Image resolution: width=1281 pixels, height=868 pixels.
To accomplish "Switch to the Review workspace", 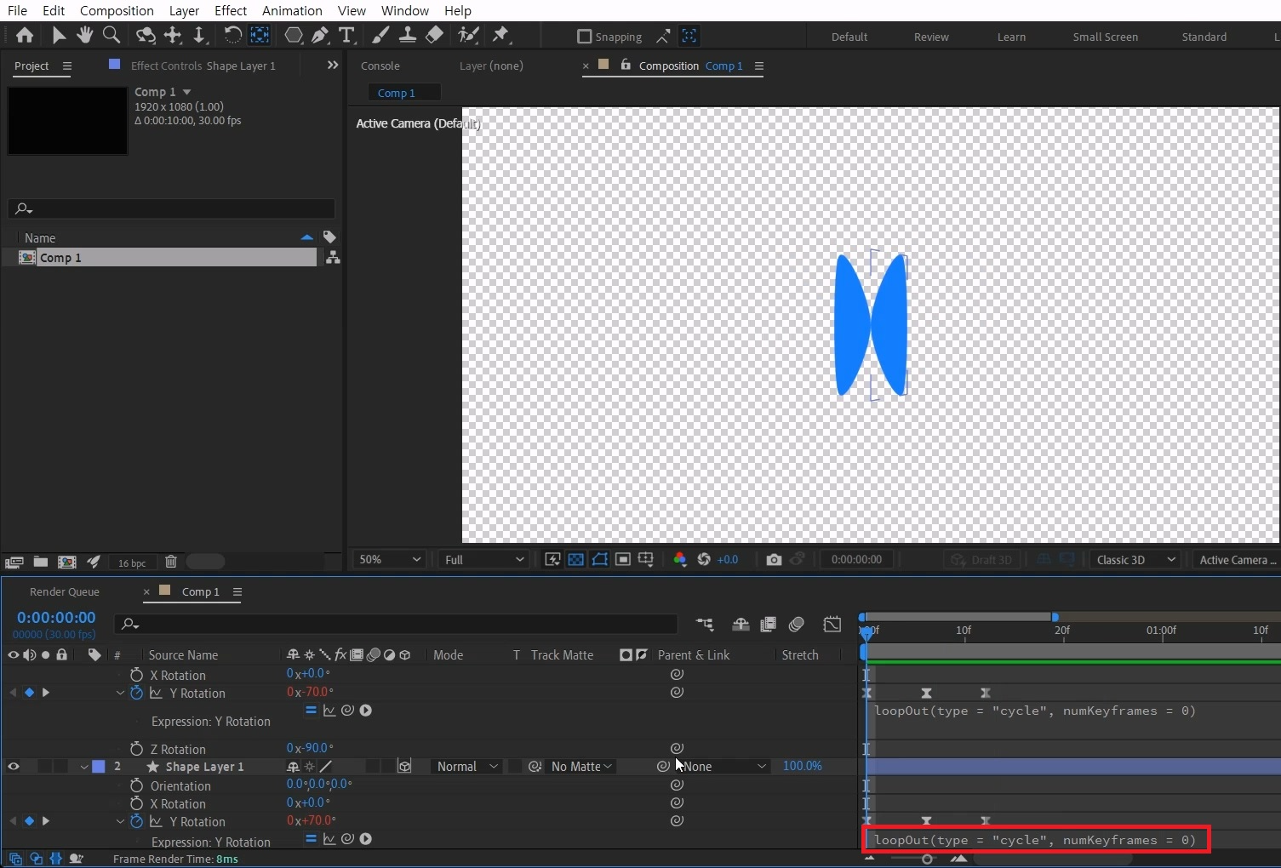I will point(931,37).
